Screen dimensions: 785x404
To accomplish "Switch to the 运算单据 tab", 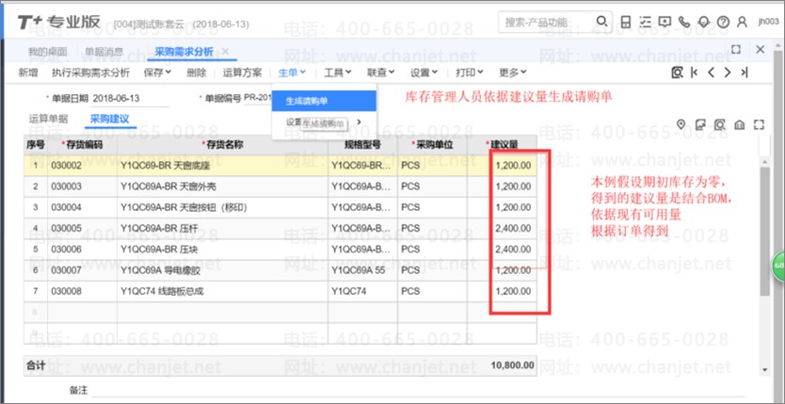I will tap(48, 120).
